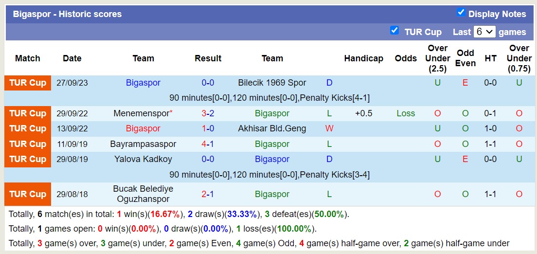This screenshot has width=537, height=254.
Task: Click the Match column header
Action: (28, 58)
